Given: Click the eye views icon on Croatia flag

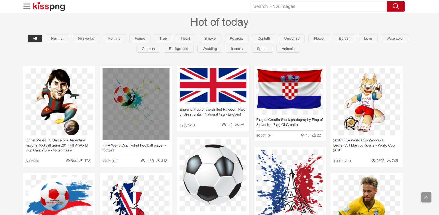Looking at the screenshot, I should pyautogui.click(x=303, y=135).
